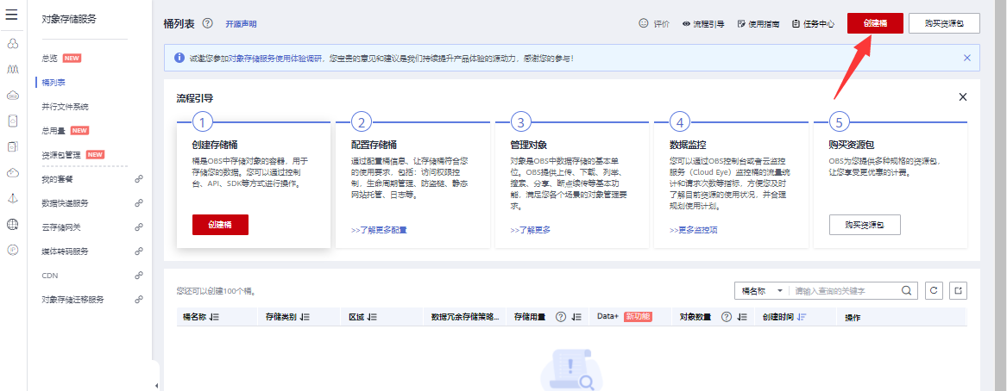Sort by 创建时间 column sort icon

[x=802, y=317]
